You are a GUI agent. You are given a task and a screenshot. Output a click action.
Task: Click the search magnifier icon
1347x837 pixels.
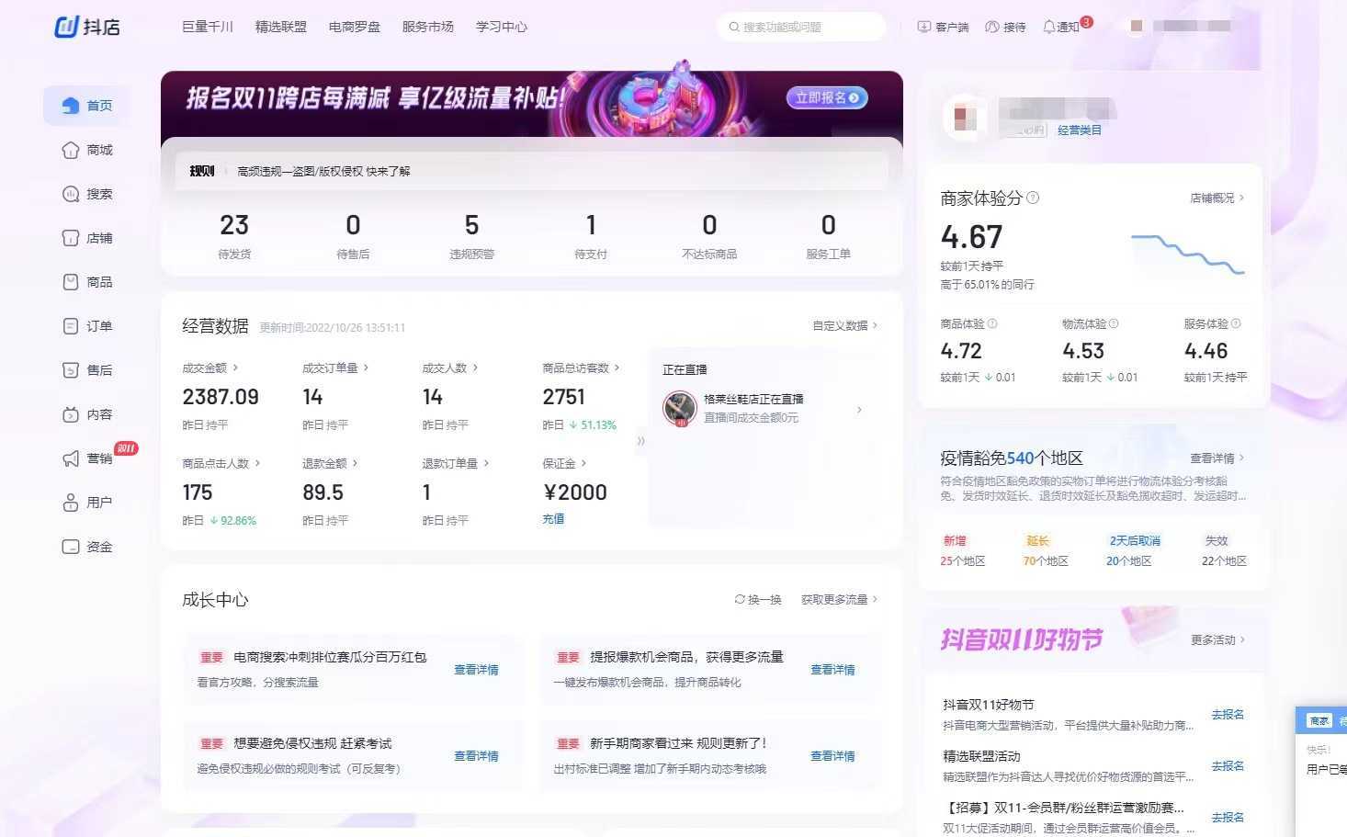(734, 27)
